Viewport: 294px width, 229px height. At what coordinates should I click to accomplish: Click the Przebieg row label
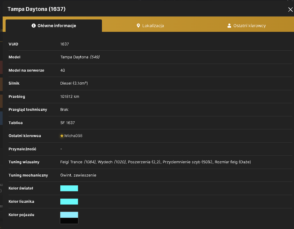[x=17, y=96]
